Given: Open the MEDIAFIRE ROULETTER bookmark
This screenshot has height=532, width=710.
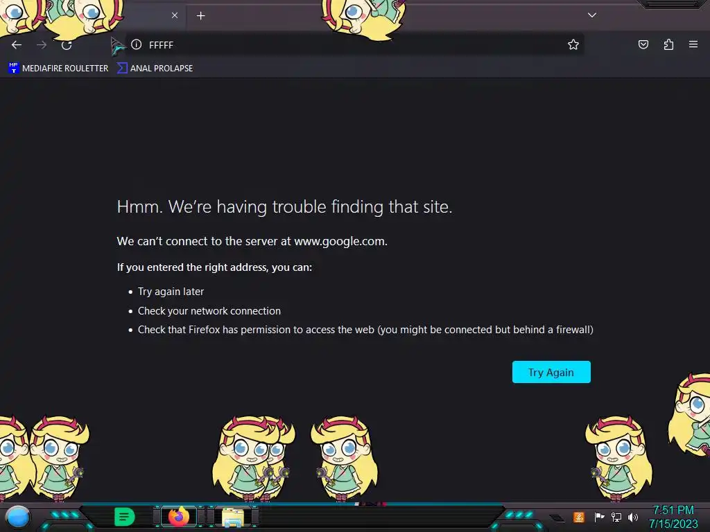Looking at the screenshot, I should point(58,69).
